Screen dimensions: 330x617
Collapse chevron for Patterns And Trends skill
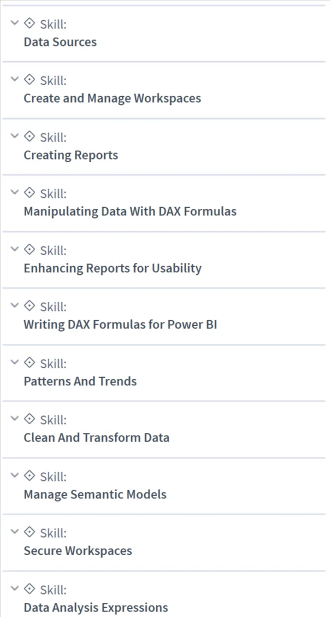pyautogui.click(x=14, y=362)
